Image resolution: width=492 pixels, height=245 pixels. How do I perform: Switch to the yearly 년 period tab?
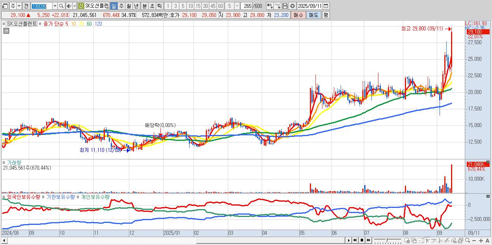click(136, 6)
